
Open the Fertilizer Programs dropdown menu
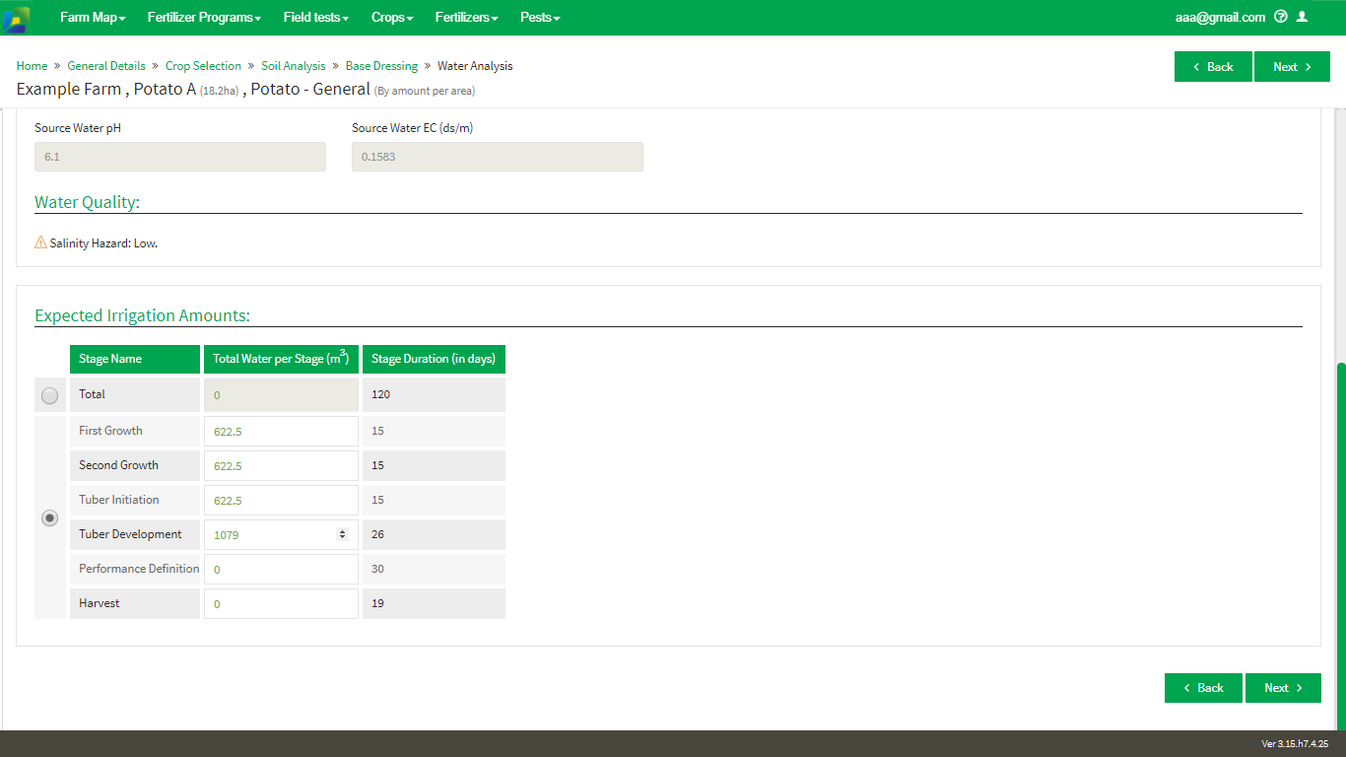pos(204,18)
